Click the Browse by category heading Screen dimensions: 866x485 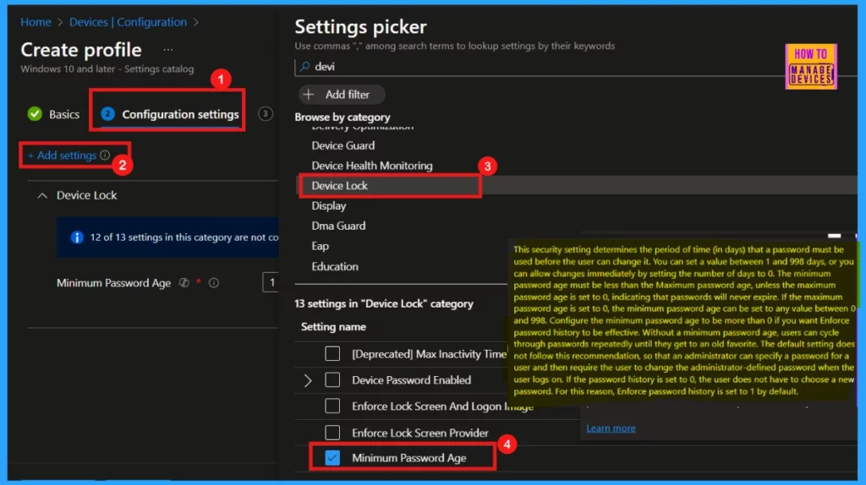(343, 117)
